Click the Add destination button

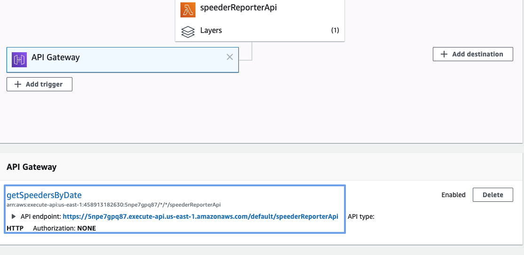(x=473, y=54)
